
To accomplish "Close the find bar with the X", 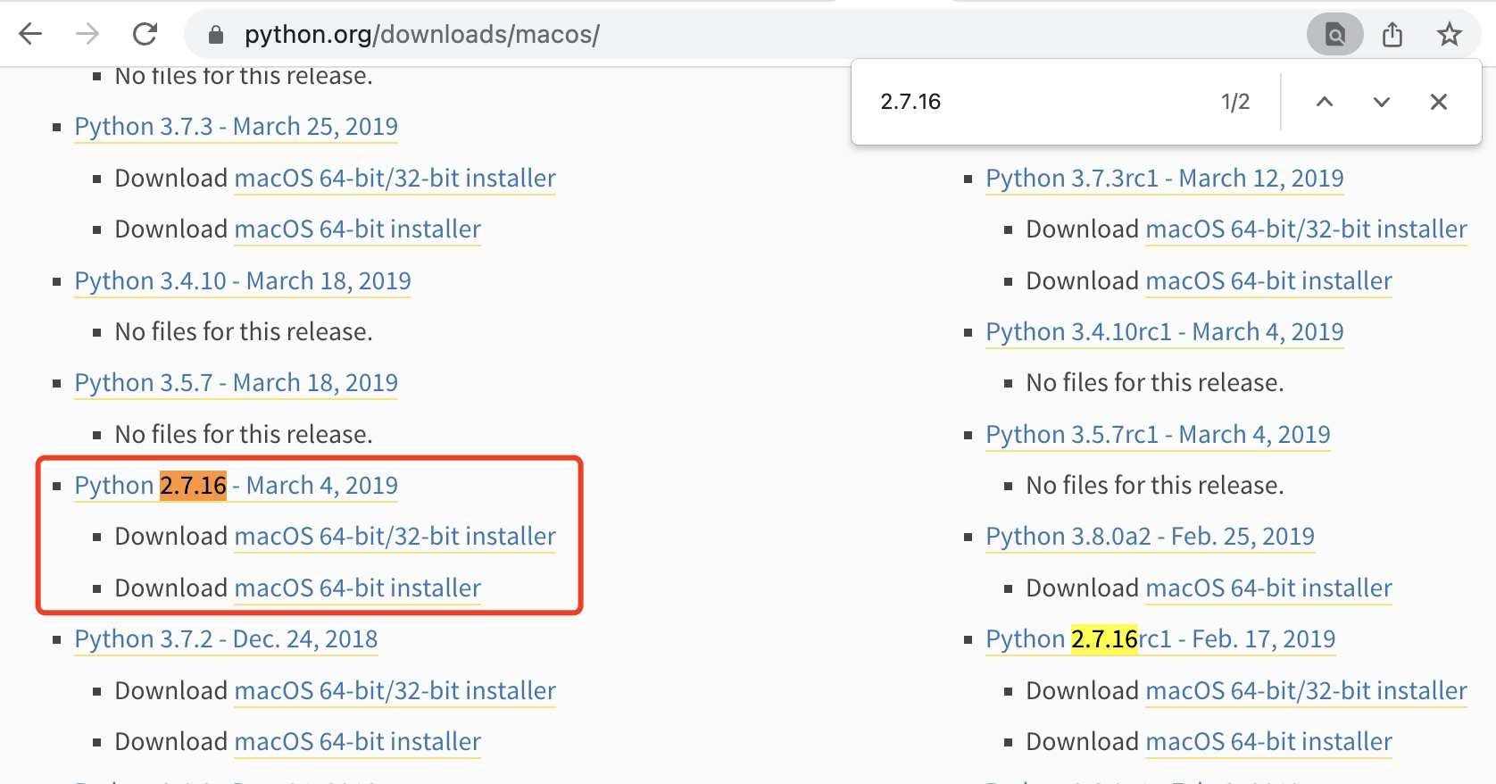I will point(1438,102).
